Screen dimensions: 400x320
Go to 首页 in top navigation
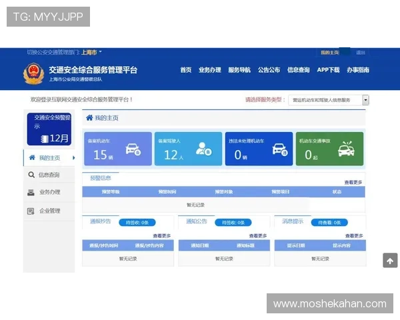click(186, 70)
